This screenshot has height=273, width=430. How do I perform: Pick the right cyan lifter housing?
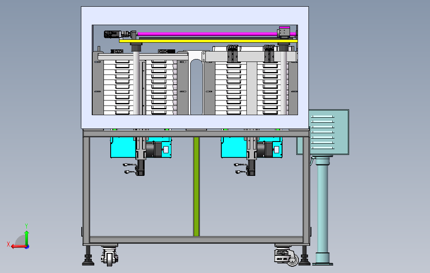234,147
